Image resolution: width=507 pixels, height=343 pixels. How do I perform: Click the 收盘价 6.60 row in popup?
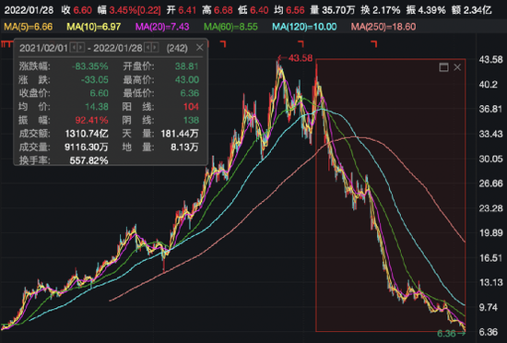[x=64, y=93]
